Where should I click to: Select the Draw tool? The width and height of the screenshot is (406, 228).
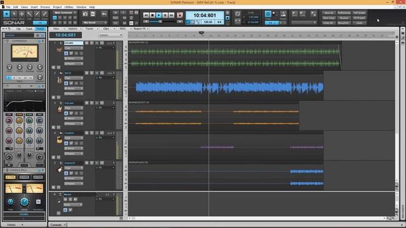tap(37, 14)
